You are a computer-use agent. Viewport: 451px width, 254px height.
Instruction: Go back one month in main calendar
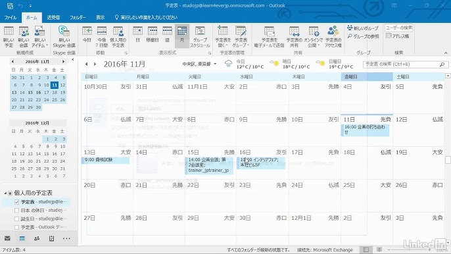coord(87,64)
